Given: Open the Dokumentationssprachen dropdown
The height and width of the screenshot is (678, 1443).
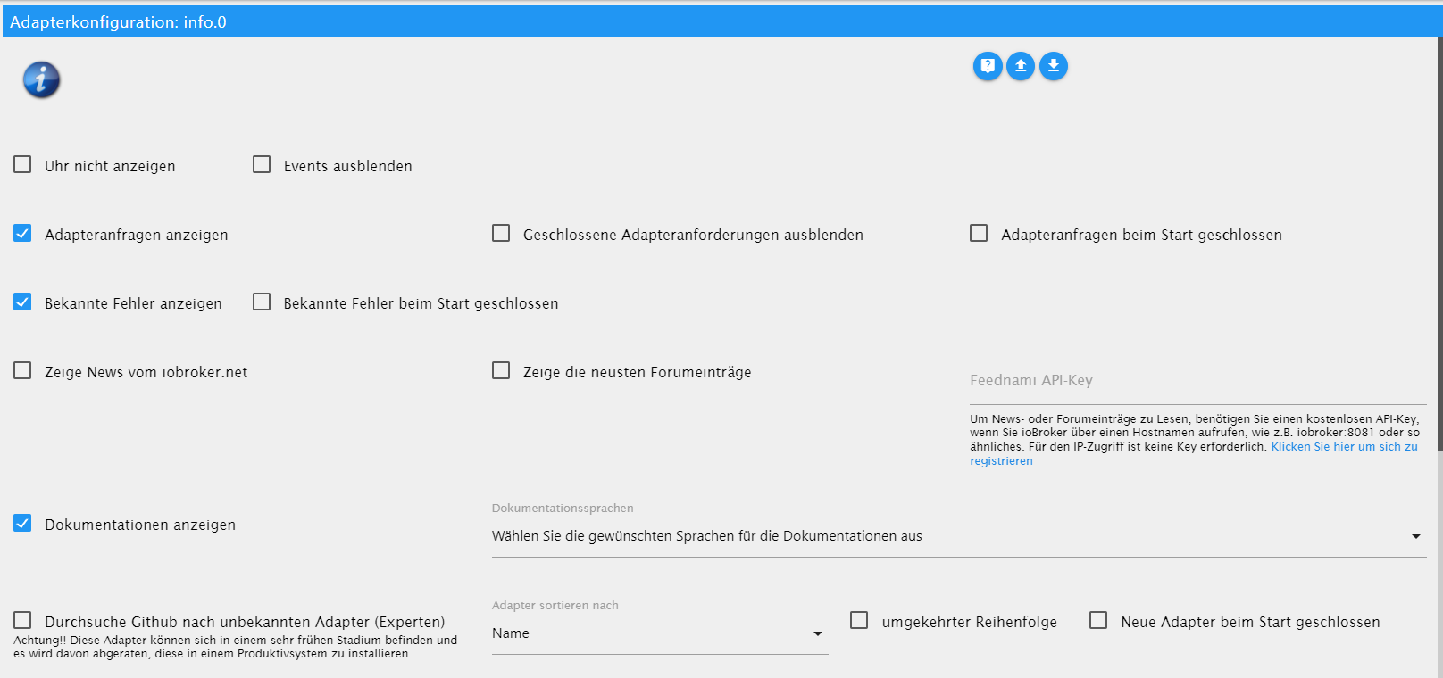Looking at the screenshot, I should pos(957,536).
